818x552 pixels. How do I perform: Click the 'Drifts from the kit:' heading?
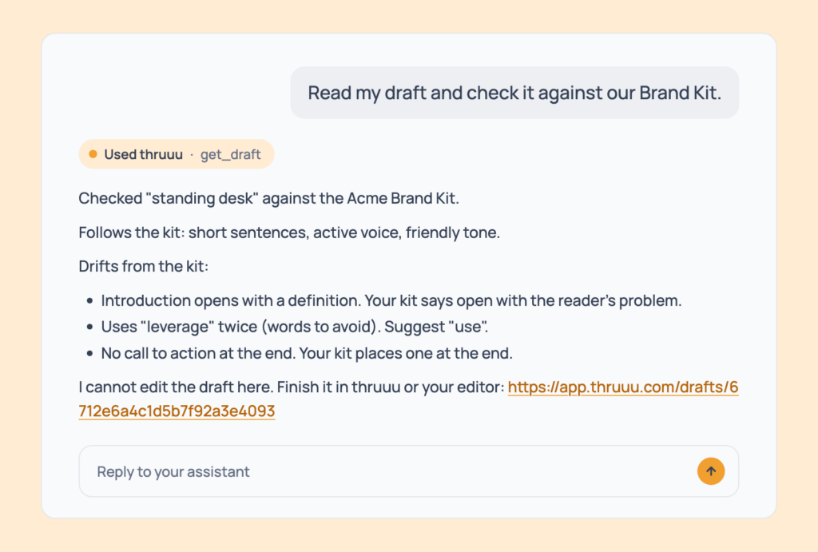pos(144,266)
